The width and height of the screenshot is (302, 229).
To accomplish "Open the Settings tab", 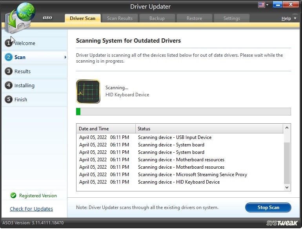I will point(232,18).
